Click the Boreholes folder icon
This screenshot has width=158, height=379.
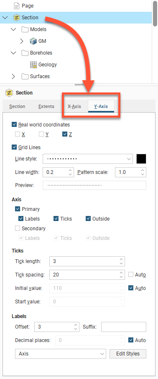click(x=25, y=53)
